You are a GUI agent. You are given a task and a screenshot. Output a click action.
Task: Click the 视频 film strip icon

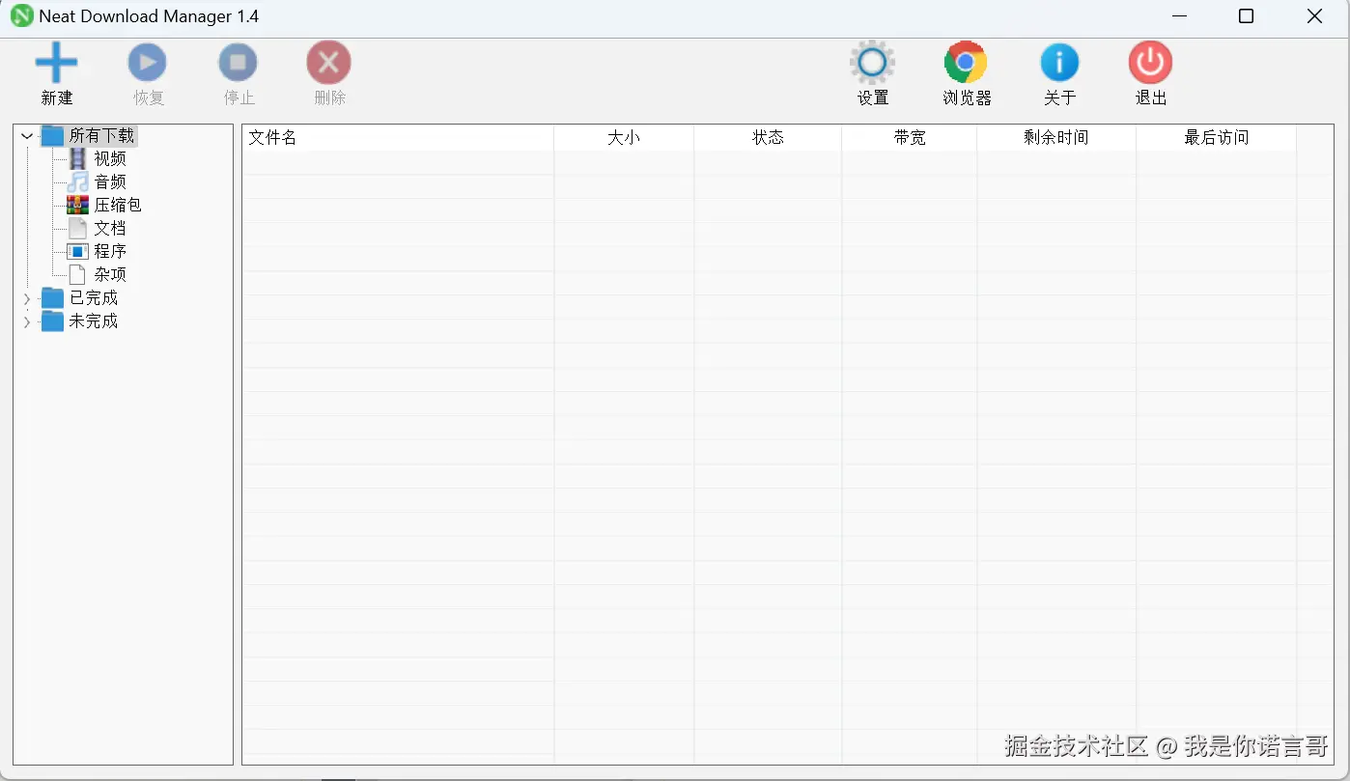78,158
